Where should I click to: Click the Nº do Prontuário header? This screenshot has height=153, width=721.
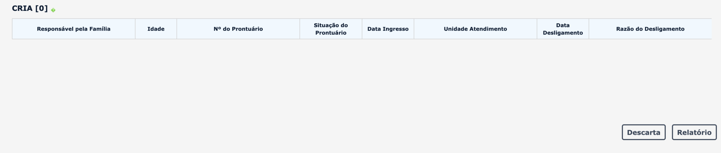tap(238, 29)
